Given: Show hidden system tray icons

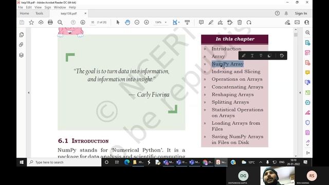Looking at the screenshot, I should [x=261, y=162].
